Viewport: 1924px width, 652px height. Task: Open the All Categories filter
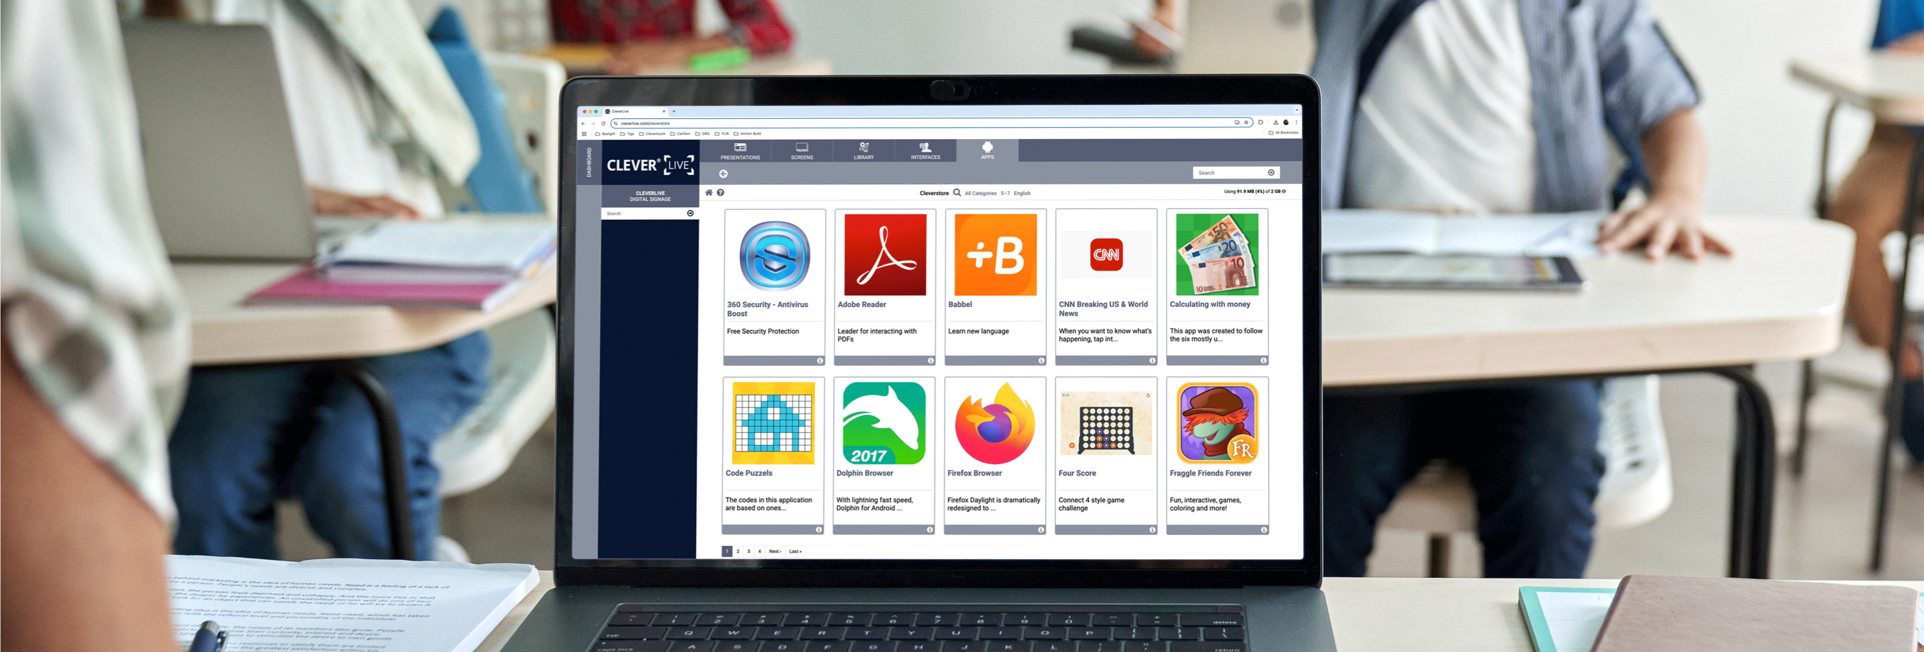pos(980,194)
